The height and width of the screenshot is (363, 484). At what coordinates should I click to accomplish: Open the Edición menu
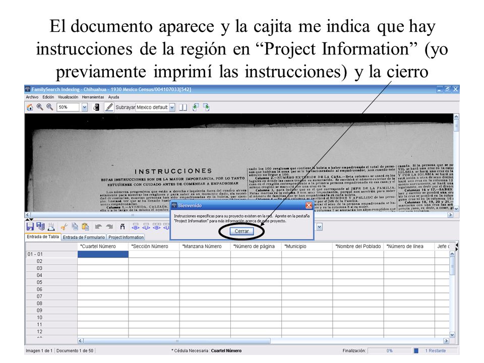click(48, 97)
